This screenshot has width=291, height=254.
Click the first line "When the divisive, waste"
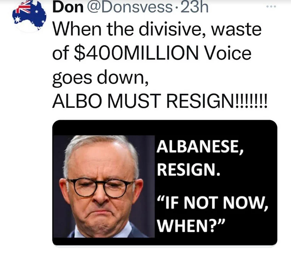[x=157, y=29]
